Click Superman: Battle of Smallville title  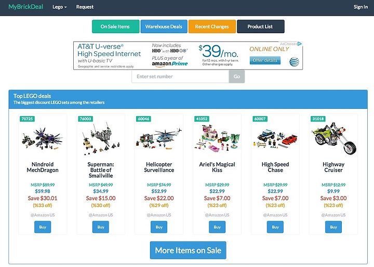pyautogui.click(x=101, y=170)
